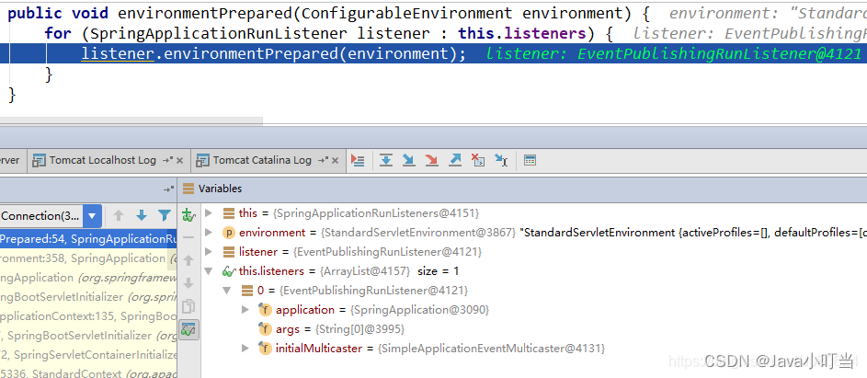Select the 'initialMulticaster = {SimpleApplicationEventMulticaster@4131}' row
Screen dimensions: 867x378
coord(534,349)
